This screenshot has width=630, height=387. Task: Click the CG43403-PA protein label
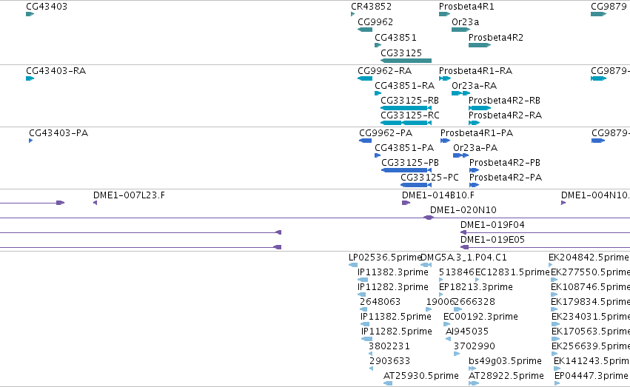tap(58, 133)
